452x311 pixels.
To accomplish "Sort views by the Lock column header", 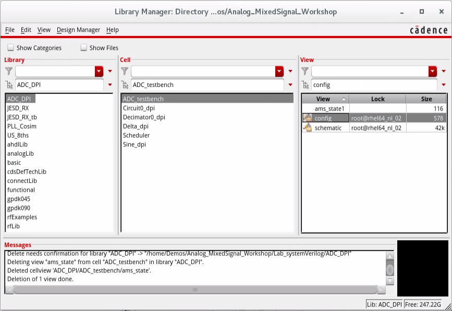I will click(377, 99).
